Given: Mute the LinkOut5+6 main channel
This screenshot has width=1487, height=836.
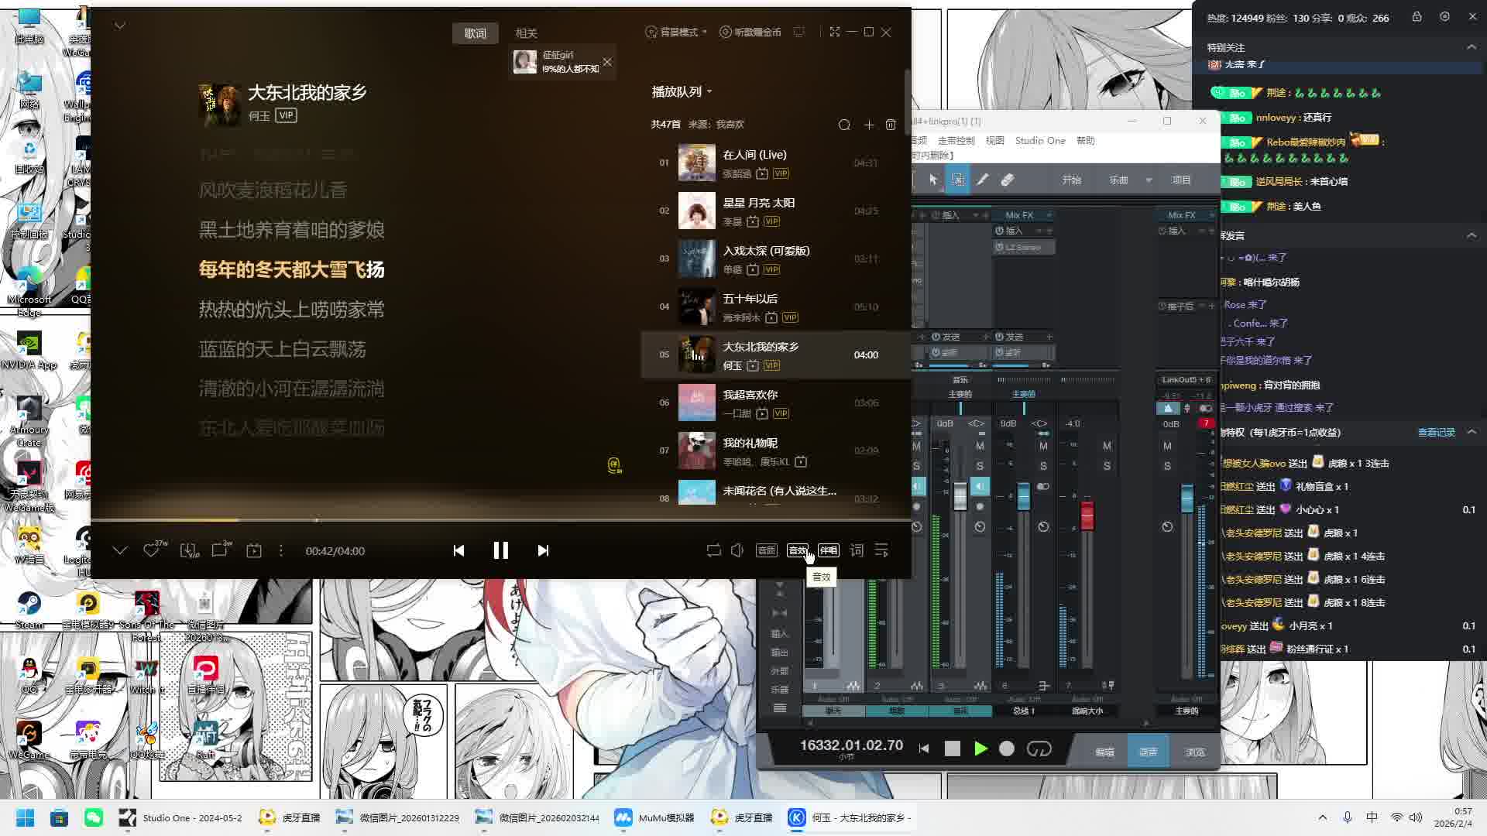Looking at the screenshot, I should point(1167,446).
